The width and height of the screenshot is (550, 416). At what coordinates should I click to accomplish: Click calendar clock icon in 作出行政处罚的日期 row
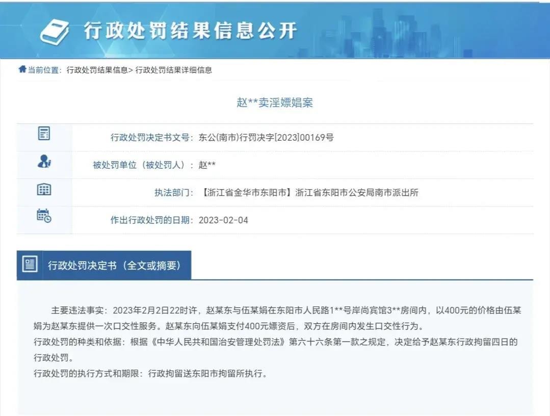click(44, 216)
